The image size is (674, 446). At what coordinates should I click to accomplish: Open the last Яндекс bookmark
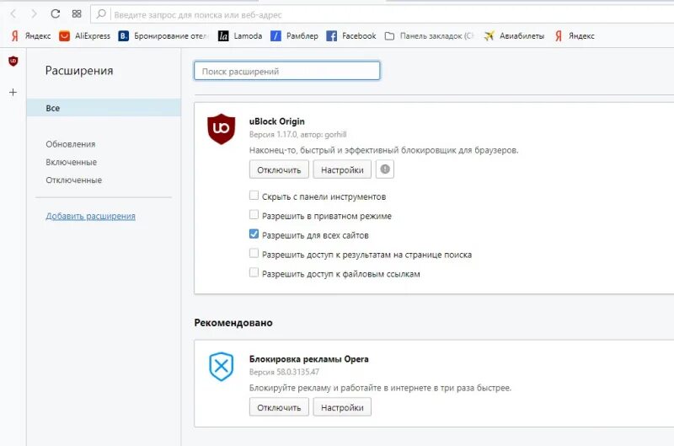click(x=575, y=36)
